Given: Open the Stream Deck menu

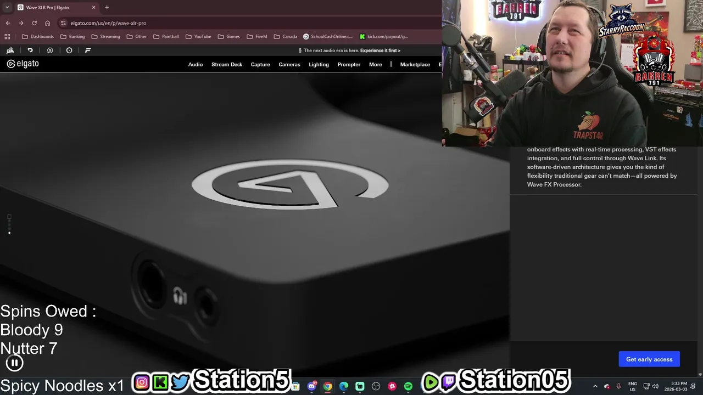Looking at the screenshot, I should click(227, 64).
